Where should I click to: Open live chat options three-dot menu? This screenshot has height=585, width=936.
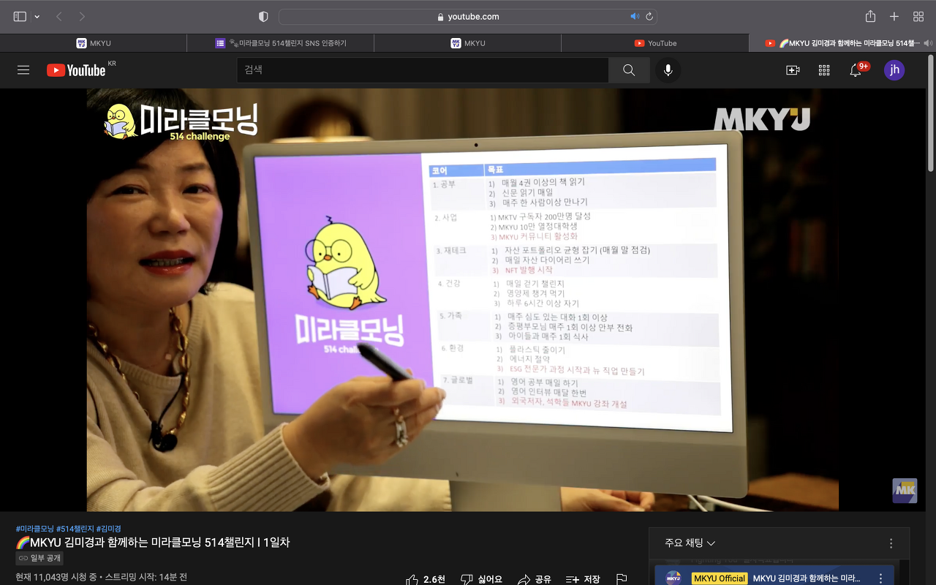[x=891, y=543]
